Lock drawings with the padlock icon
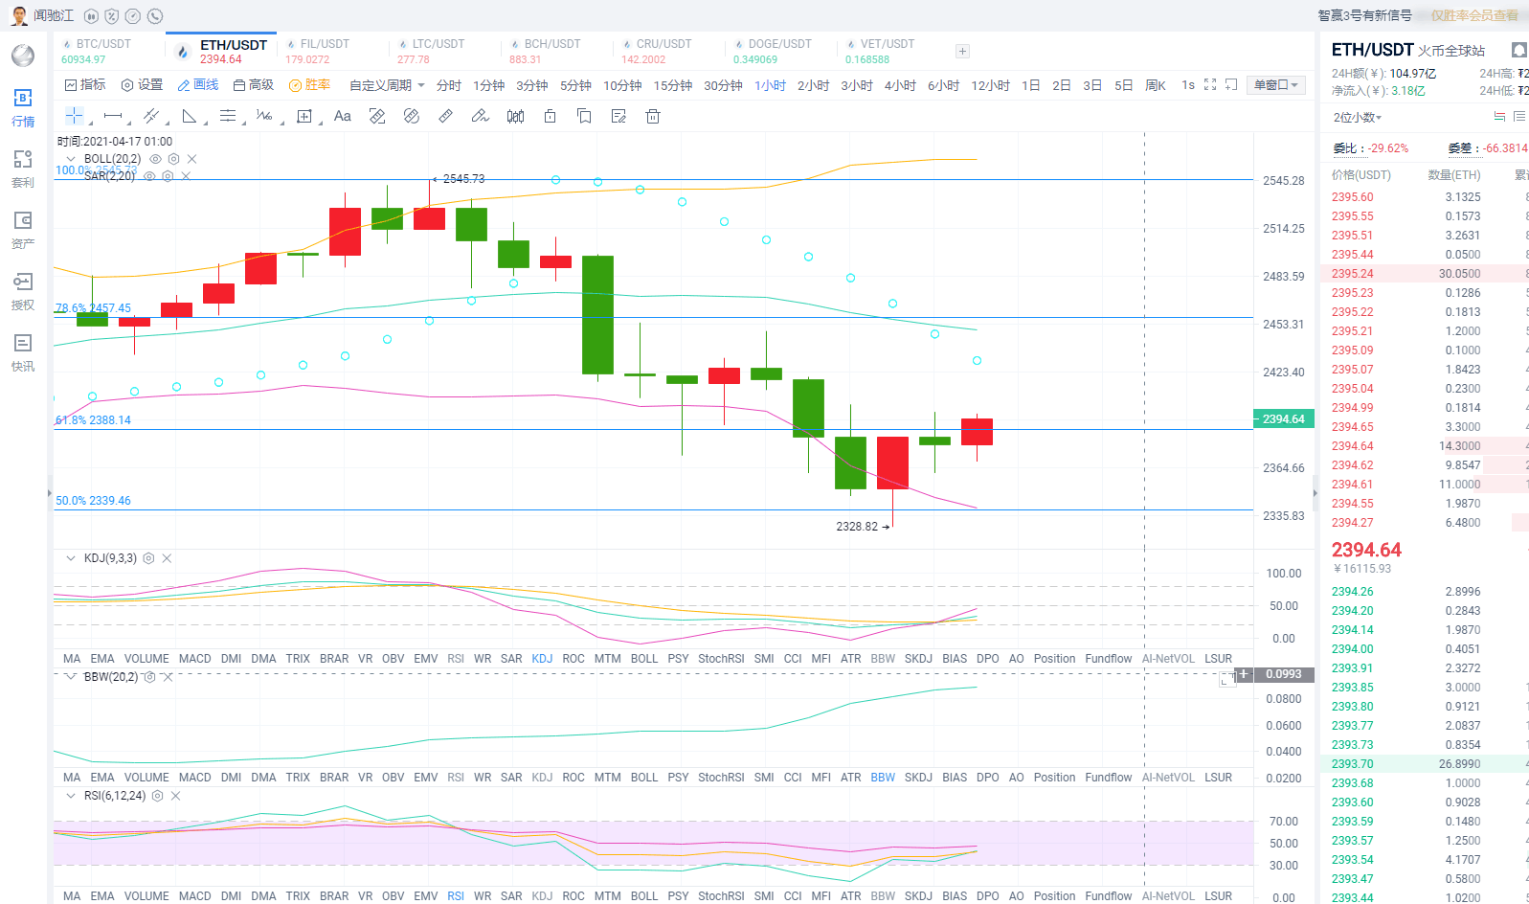This screenshot has width=1529, height=904. [x=550, y=116]
